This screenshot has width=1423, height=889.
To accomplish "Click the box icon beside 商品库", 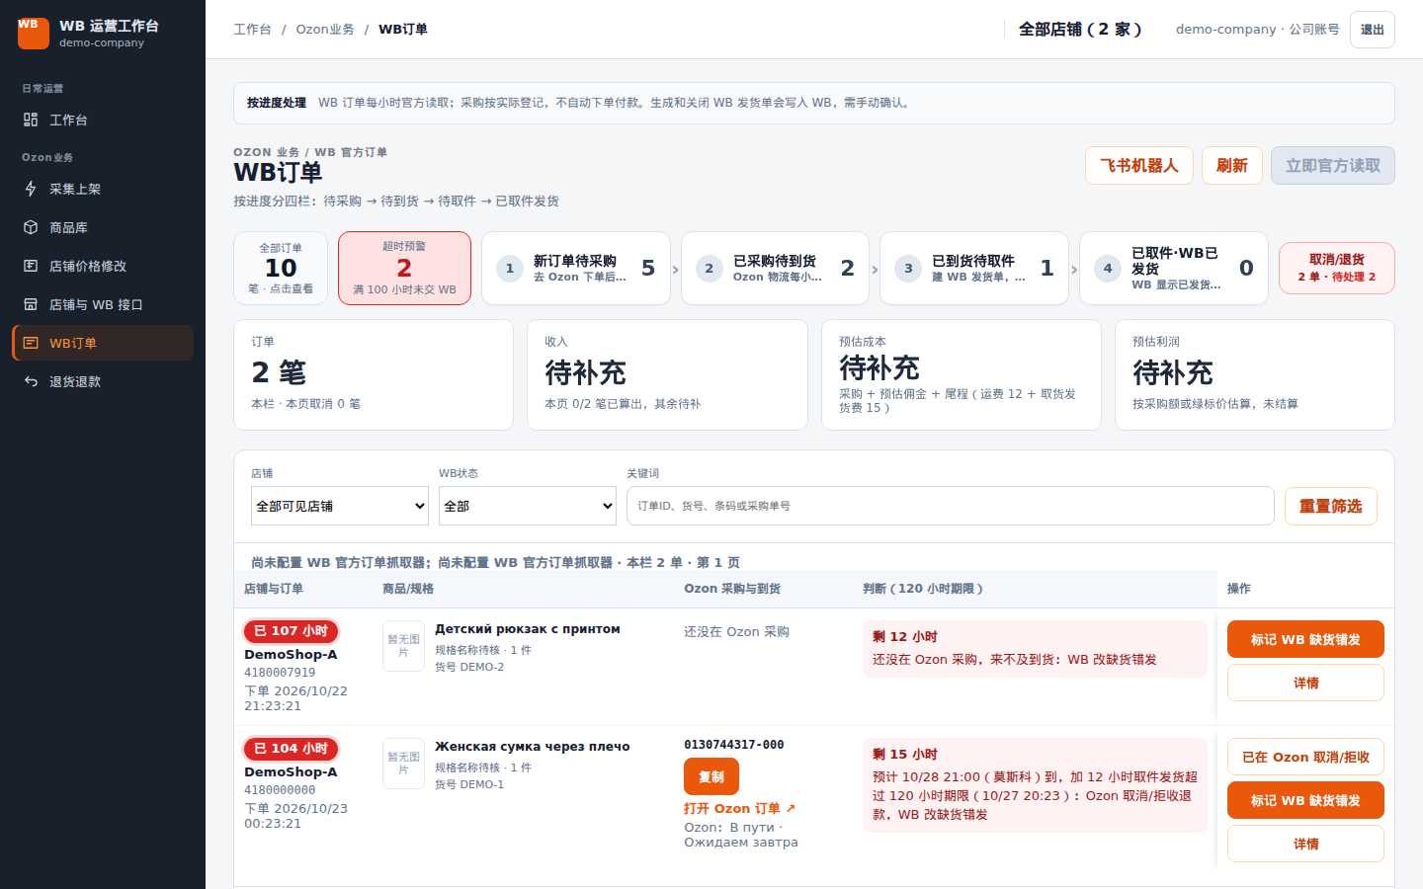I will coord(31,227).
